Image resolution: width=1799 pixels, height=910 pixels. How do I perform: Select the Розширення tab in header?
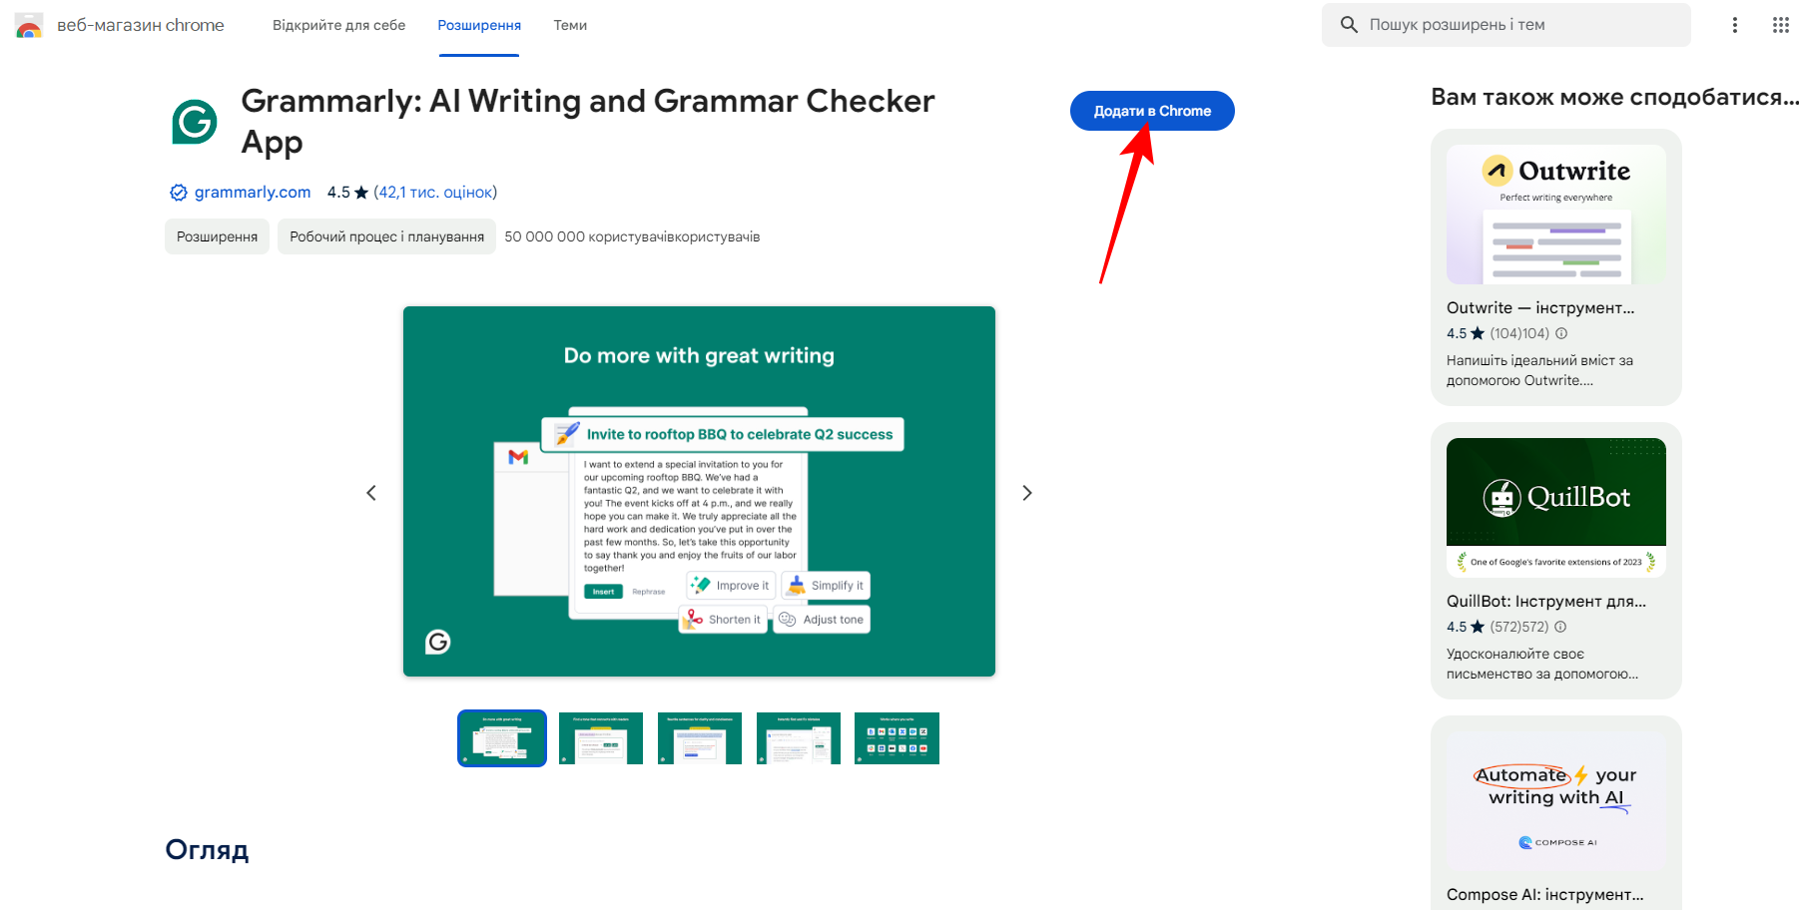coord(479,25)
